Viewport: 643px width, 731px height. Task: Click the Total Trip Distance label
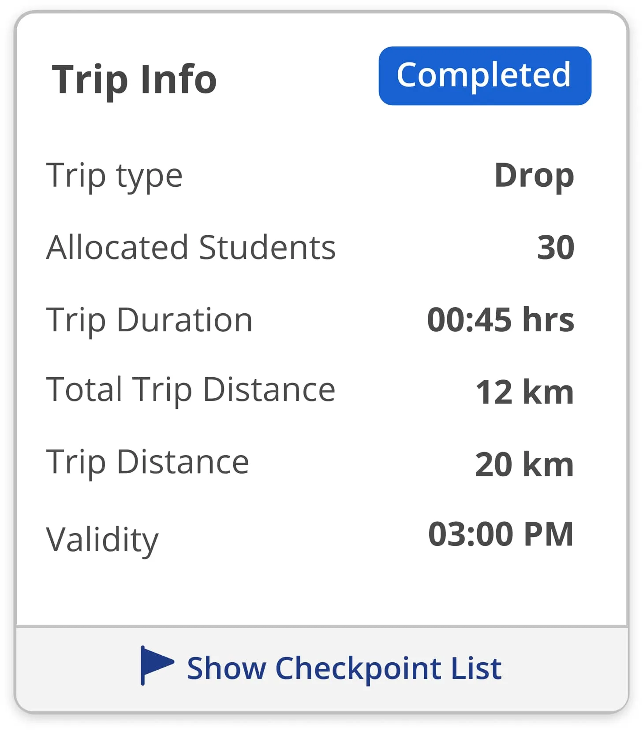point(191,390)
